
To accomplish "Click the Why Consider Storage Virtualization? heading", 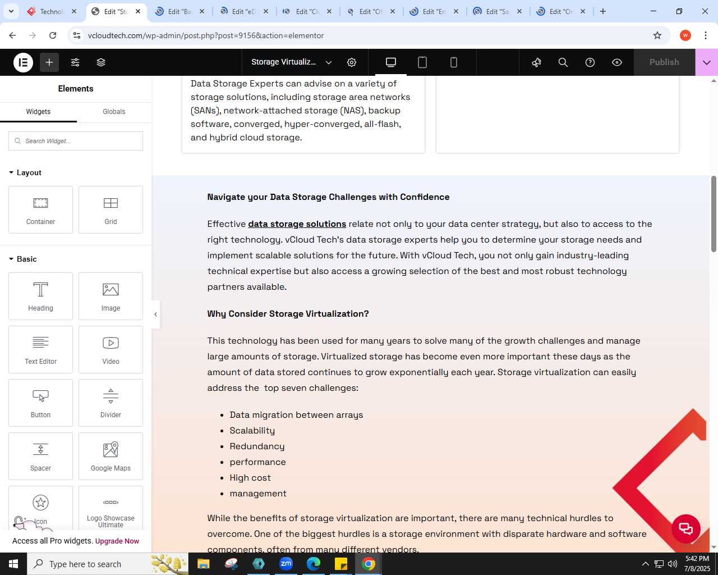I will pyautogui.click(x=288, y=314).
